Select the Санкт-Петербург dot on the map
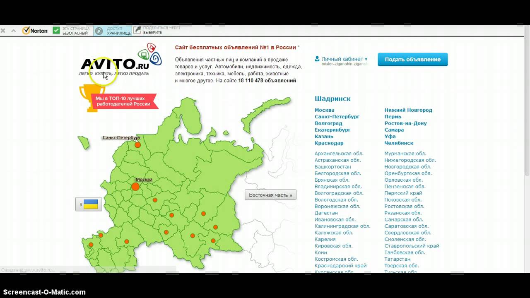 tap(137, 145)
